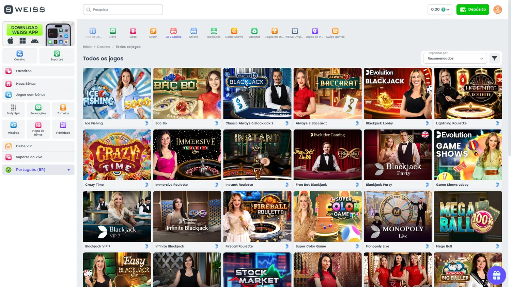511x287 pixels.
Task: Open Fidelidade in sidebar
Action: pyautogui.click(x=63, y=129)
